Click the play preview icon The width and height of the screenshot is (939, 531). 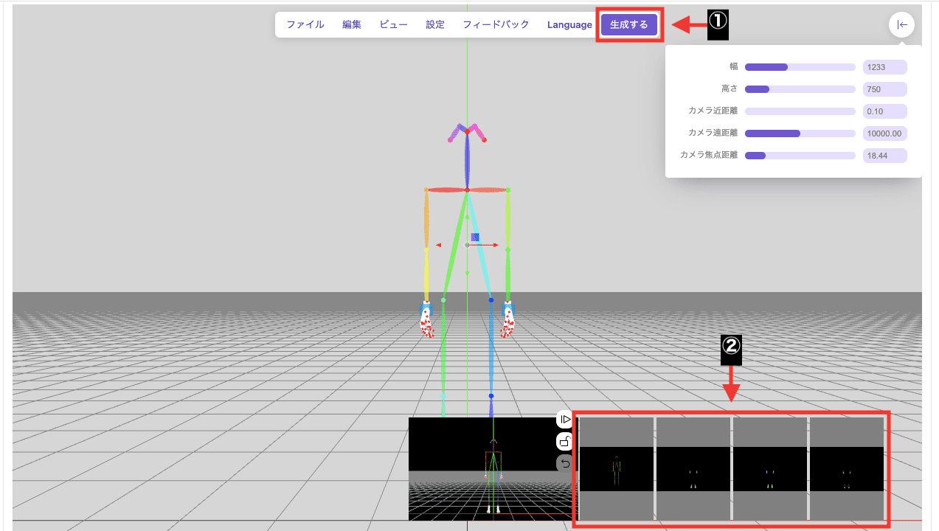(564, 419)
